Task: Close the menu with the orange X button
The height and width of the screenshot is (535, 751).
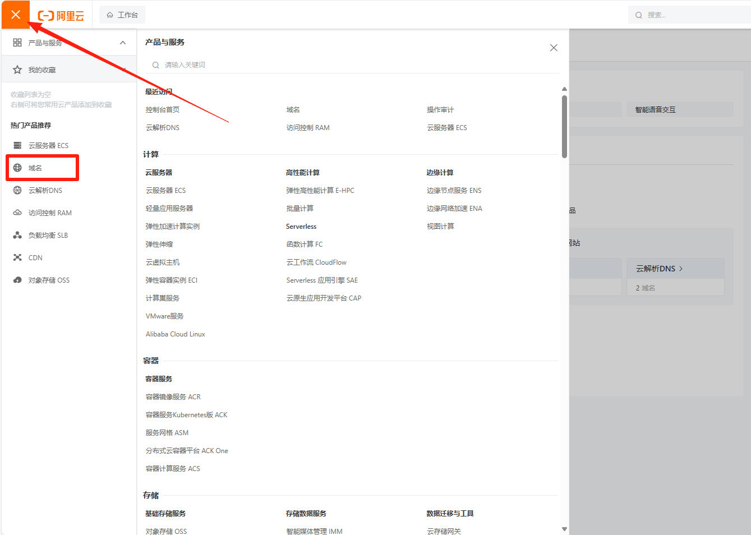Action: tap(16, 15)
